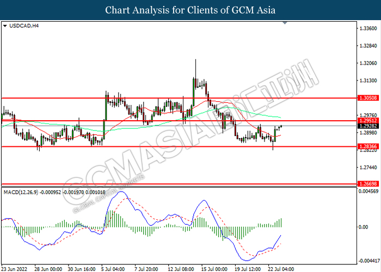This screenshot has width=381, height=272.
Task: Click the 1.32060 price axis value
Action: click(x=368, y=63)
